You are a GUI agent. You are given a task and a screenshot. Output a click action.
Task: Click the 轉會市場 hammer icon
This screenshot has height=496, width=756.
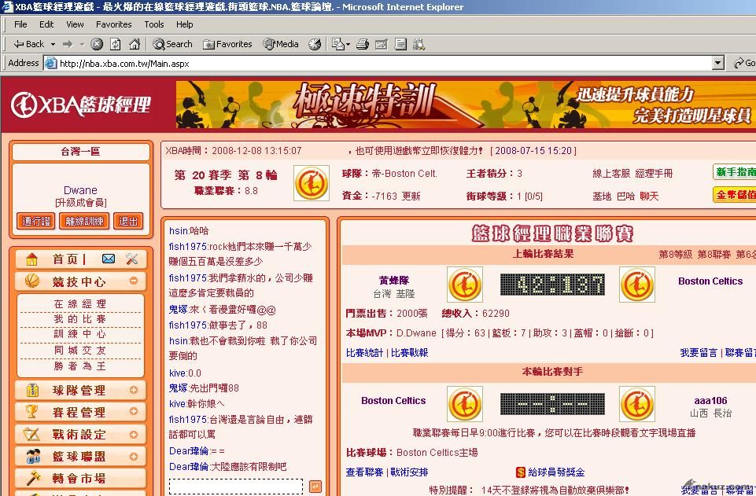32,478
